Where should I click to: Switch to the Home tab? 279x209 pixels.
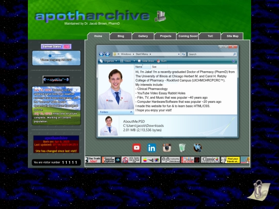click(98, 36)
